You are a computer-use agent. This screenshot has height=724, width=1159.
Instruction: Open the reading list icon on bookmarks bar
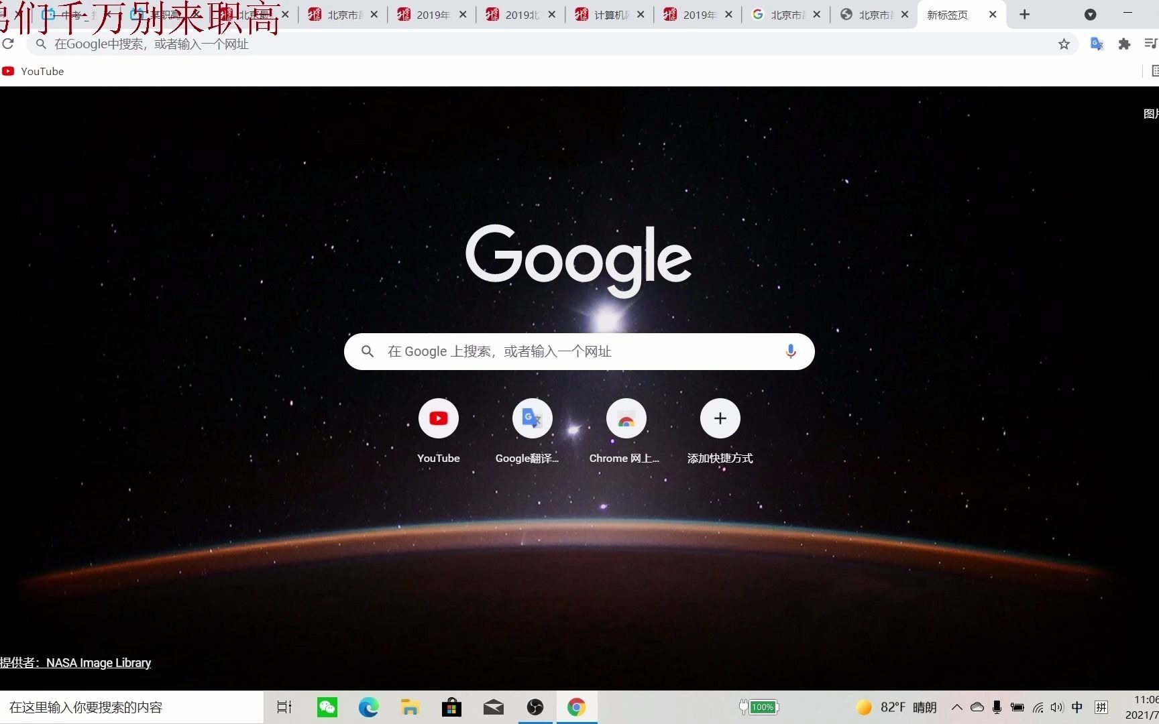point(1154,71)
